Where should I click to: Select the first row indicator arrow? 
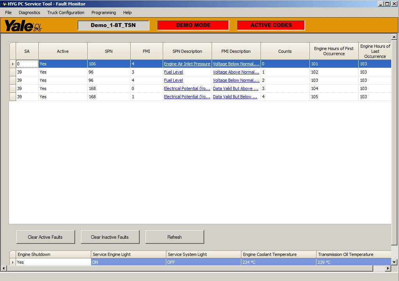[13, 64]
